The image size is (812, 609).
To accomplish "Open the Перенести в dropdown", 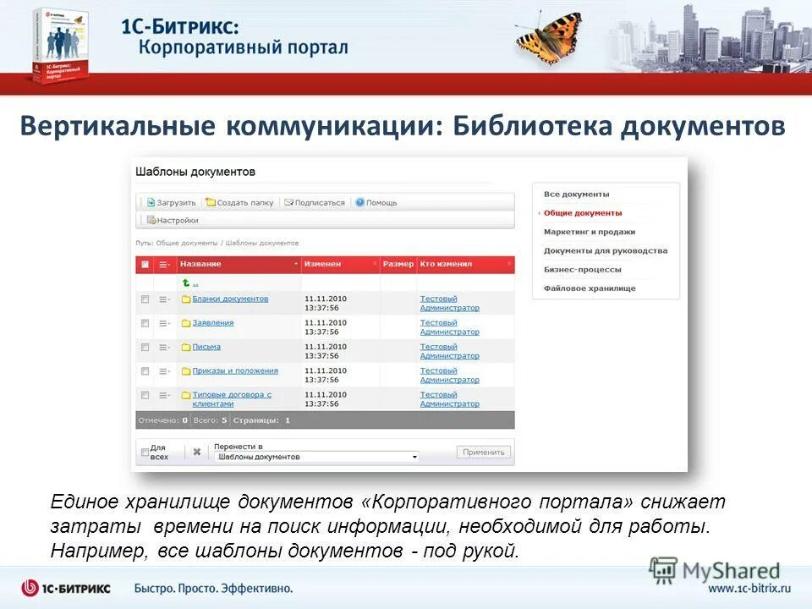I will click(x=313, y=455).
